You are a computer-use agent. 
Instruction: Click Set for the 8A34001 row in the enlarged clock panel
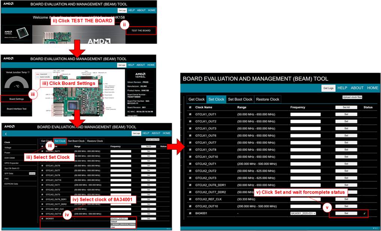pos(346,213)
